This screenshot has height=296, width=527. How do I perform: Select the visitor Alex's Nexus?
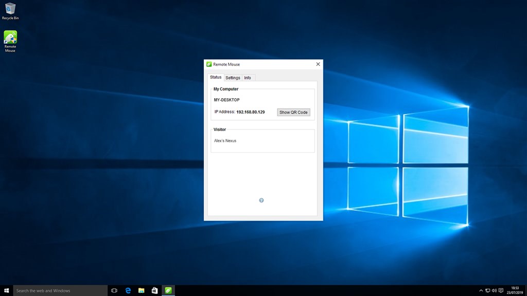[225, 141]
